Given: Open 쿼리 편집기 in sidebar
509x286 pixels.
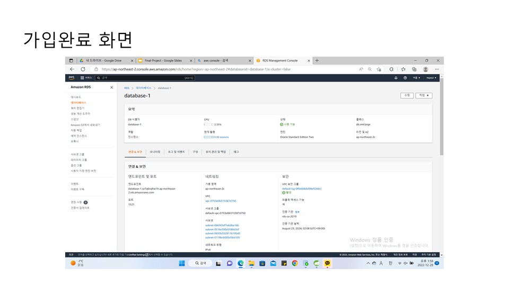Looking at the screenshot, I should pyautogui.click(x=77, y=108).
